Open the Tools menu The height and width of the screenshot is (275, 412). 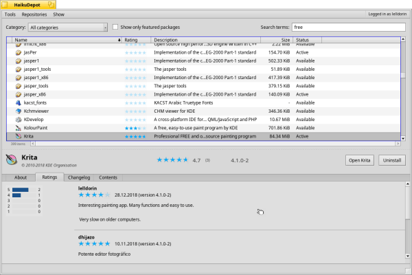[x=10, y=14]
